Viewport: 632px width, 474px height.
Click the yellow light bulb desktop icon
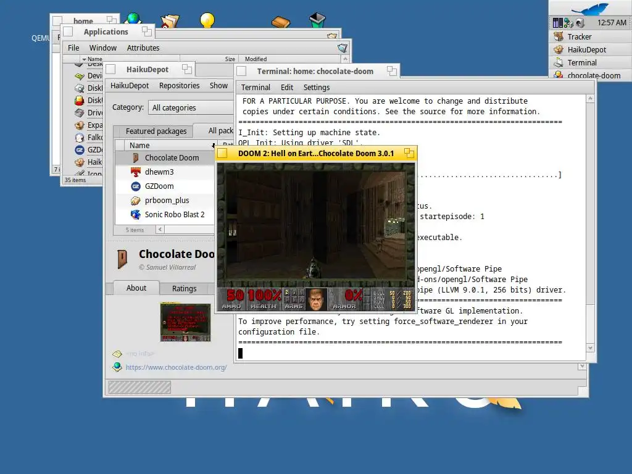pyautogui.click(x=207, y=20)
